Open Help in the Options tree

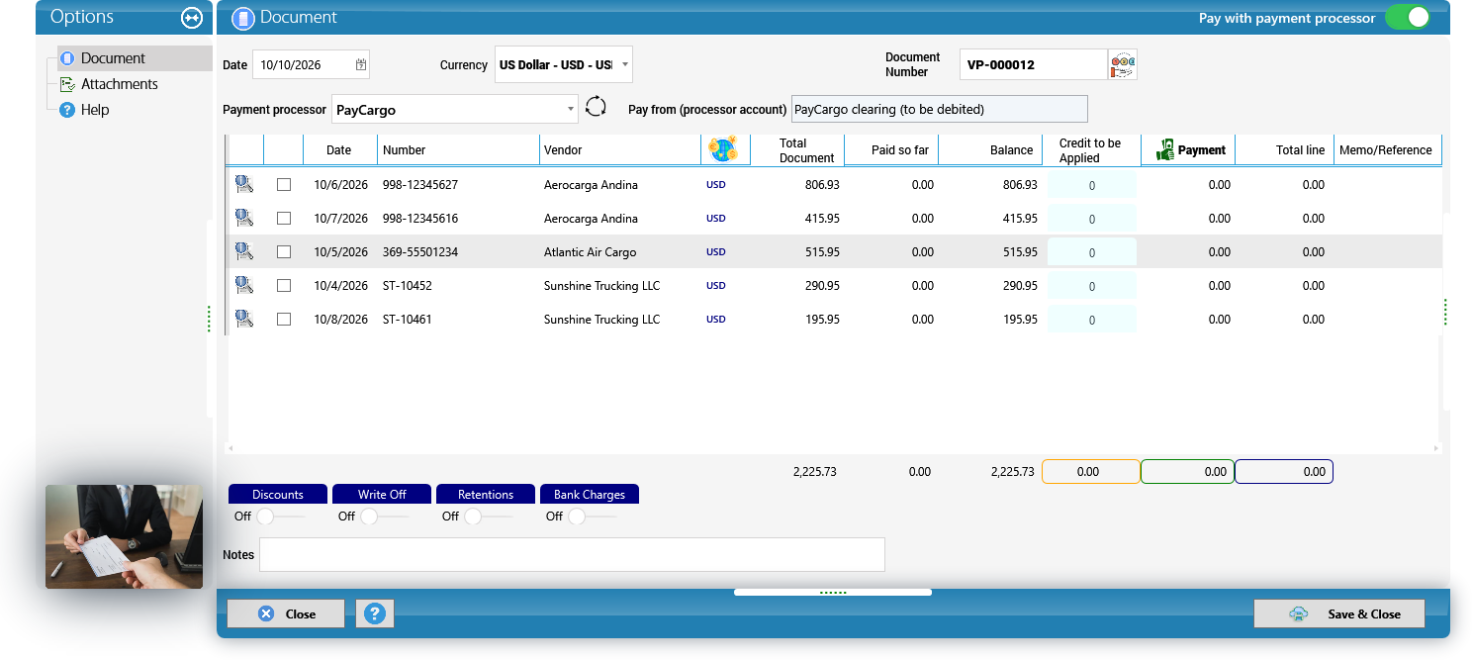click(x=95, y=110)
